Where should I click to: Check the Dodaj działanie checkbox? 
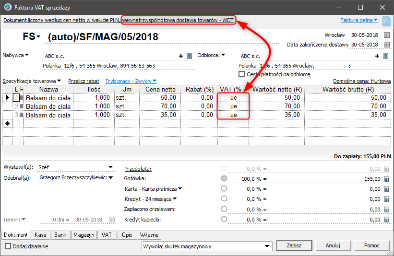coord(8,246)
